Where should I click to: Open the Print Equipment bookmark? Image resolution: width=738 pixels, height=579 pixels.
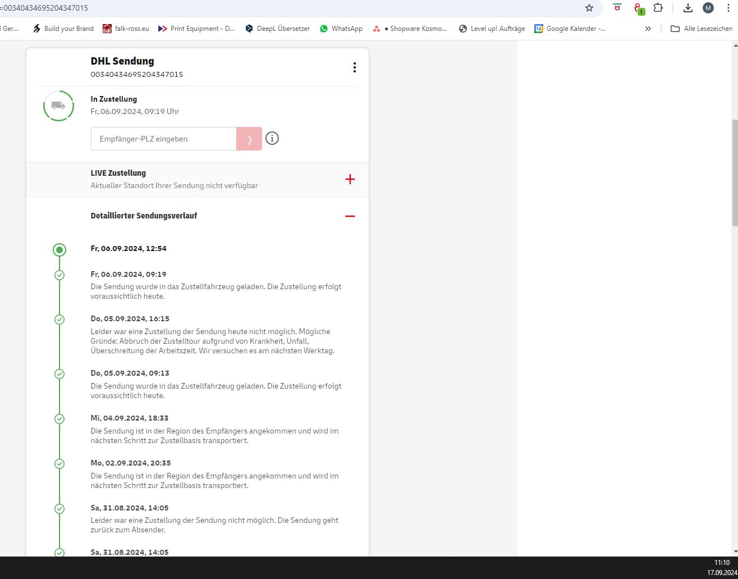pyautogui.click(x=196, y=29)
